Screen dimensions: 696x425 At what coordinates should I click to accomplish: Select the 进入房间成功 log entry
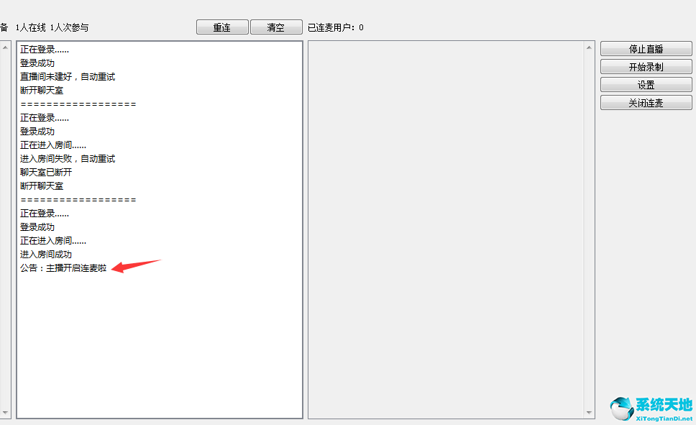pyautogui.click(x=46, y=254)
